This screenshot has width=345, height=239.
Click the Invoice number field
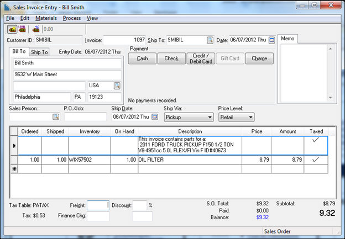(x=124, y=40)
